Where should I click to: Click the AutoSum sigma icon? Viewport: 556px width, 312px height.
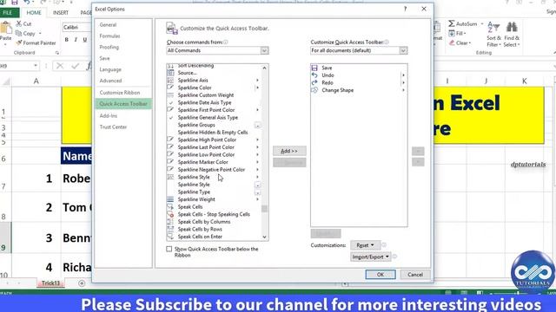452,23
